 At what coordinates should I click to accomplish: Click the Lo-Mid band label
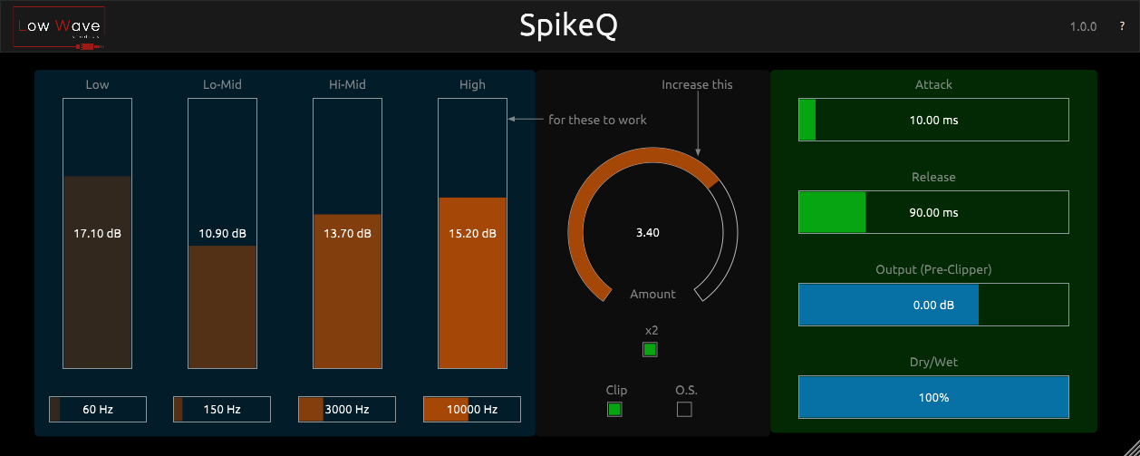222,84
